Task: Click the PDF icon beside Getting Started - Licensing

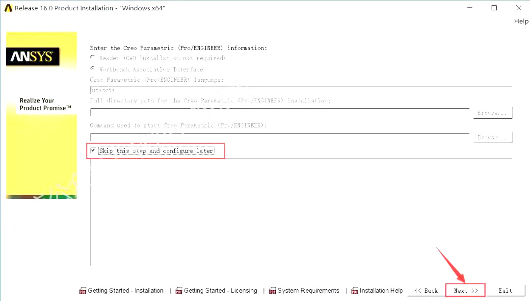Action: (178, 290)
